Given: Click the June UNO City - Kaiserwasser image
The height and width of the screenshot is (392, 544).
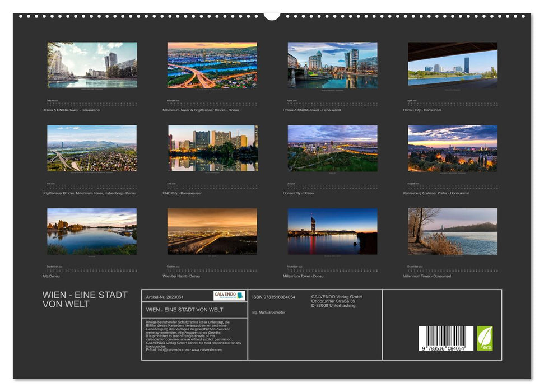Looking at the screenshot, I should (210, 150).
